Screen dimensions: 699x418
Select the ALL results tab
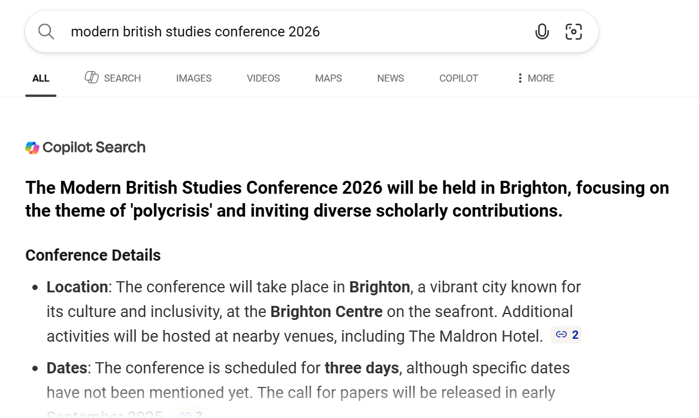click(x=41, y=78)
